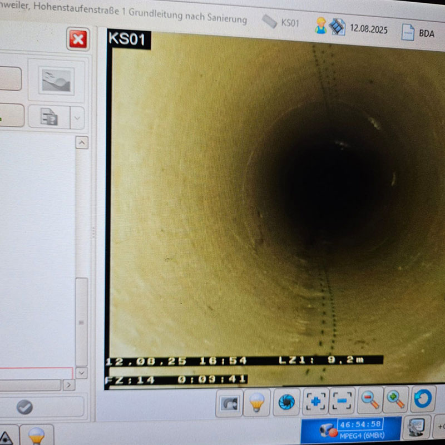The image size is (445, 445).
Task: Click the grayed landscape picture button
Action: click(x=56, y=80)
